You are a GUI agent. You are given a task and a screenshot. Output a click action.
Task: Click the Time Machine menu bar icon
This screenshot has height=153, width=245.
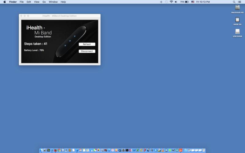[166, 2]
